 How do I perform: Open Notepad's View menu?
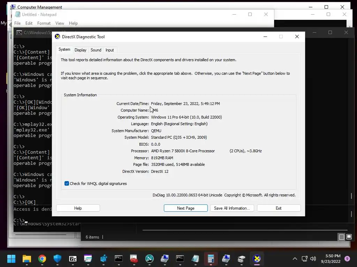pyautogui.click(x=60, y=23)
